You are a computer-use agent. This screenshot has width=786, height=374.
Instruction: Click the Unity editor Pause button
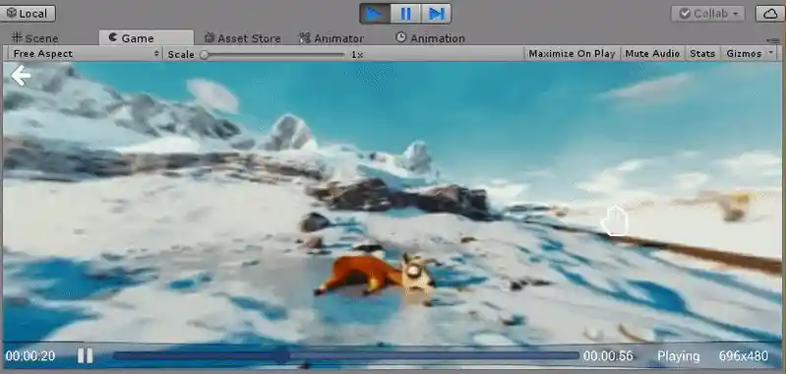click(x=405, y=14)
